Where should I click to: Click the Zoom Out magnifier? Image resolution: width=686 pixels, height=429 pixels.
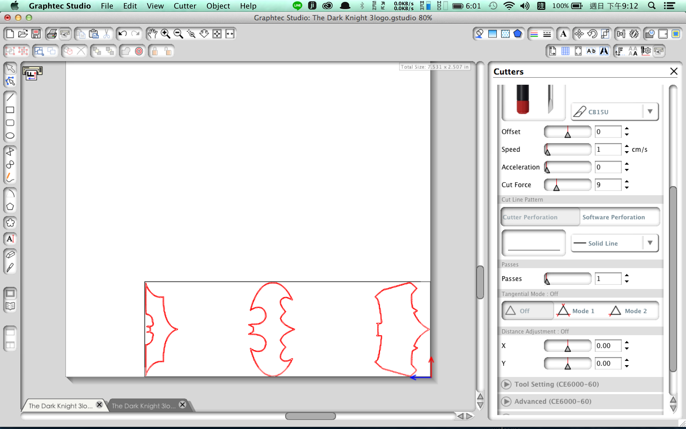click(x=178, y=34)
